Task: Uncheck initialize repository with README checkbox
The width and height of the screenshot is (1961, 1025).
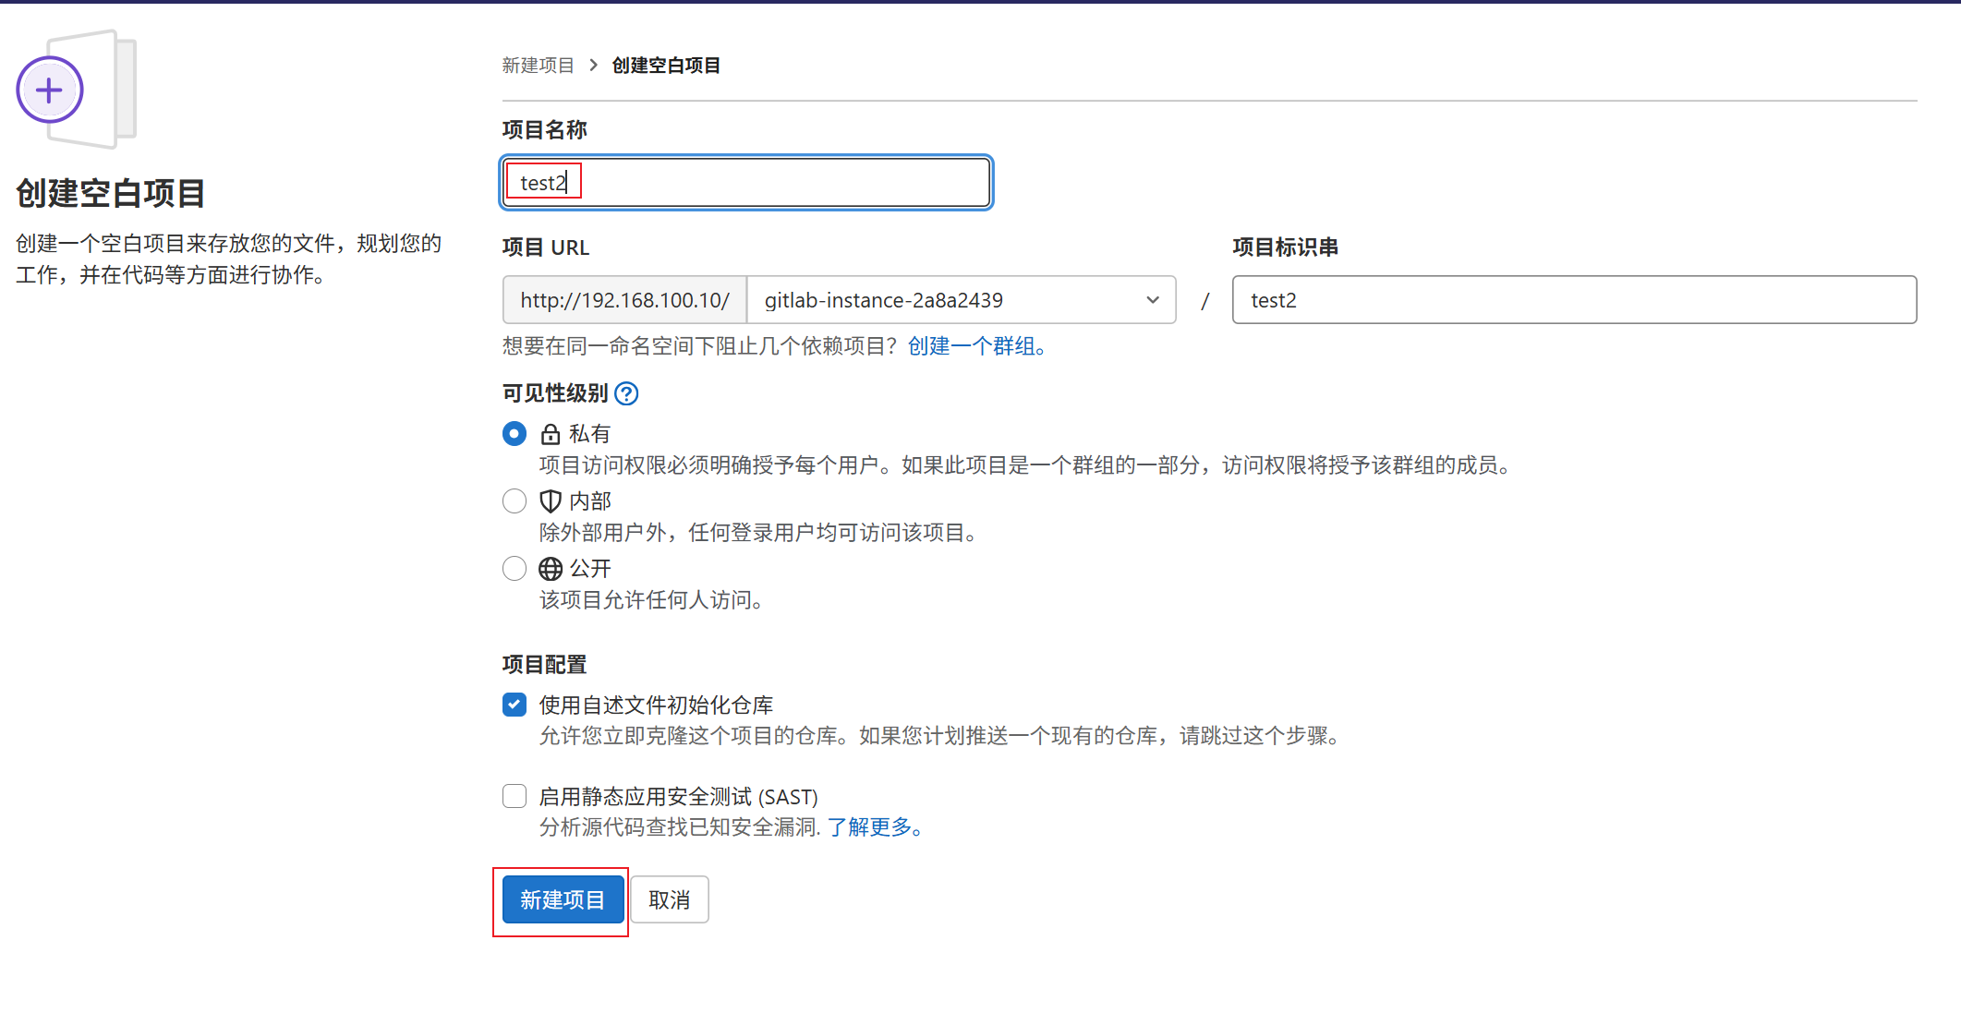Action: (514, 705)
